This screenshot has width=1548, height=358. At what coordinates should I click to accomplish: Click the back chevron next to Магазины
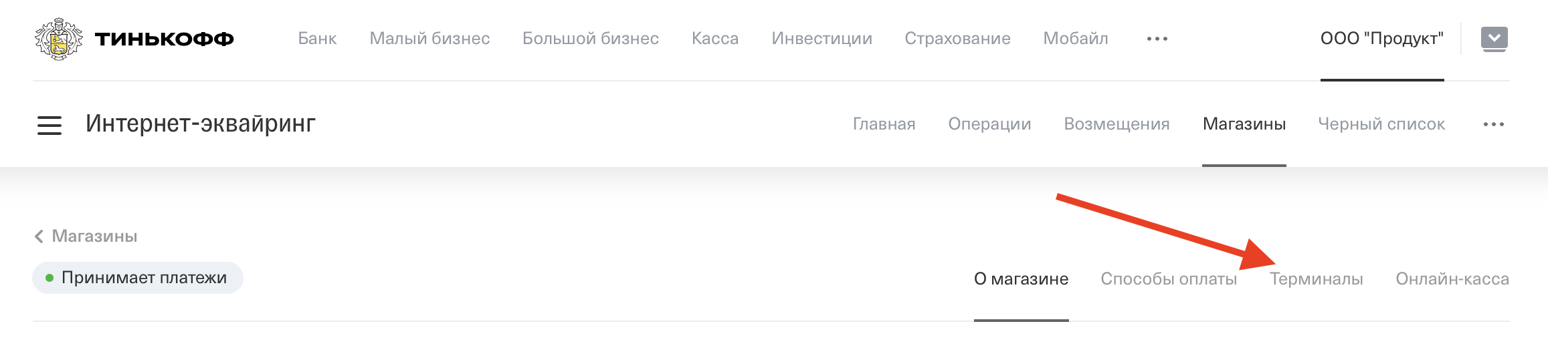[x=39, y=236]
